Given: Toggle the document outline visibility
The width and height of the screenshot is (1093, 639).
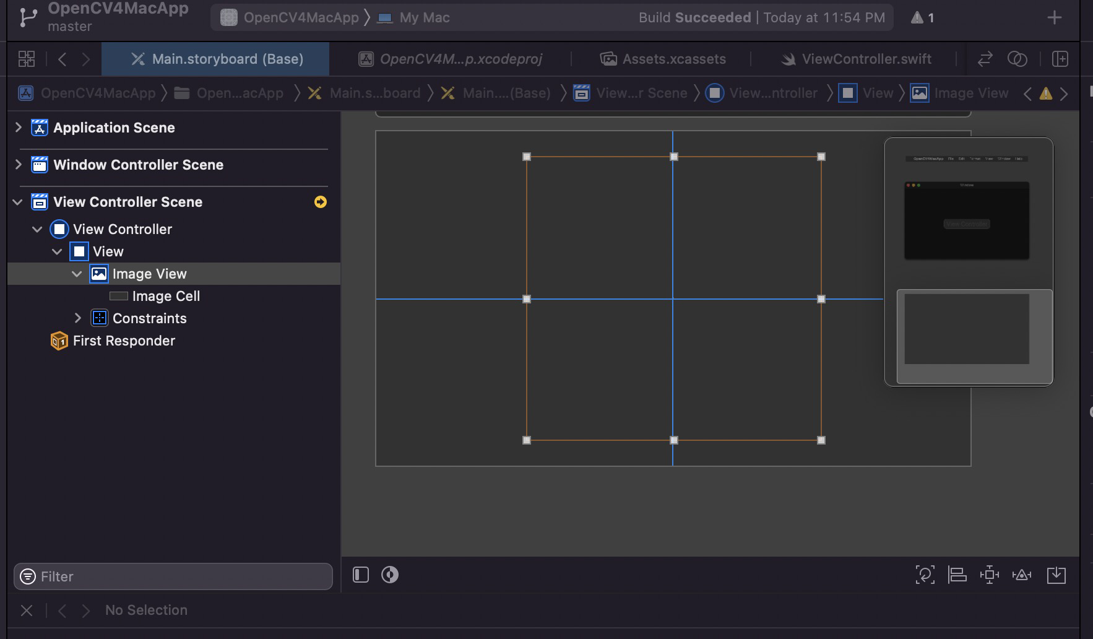Looking at the screenshot, I should tap(360, 575).
